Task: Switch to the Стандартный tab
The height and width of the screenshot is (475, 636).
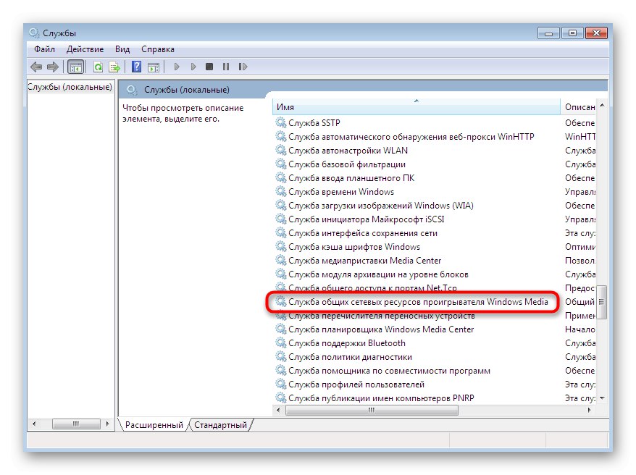Action: pyautogui.click(x=220, y=425)
